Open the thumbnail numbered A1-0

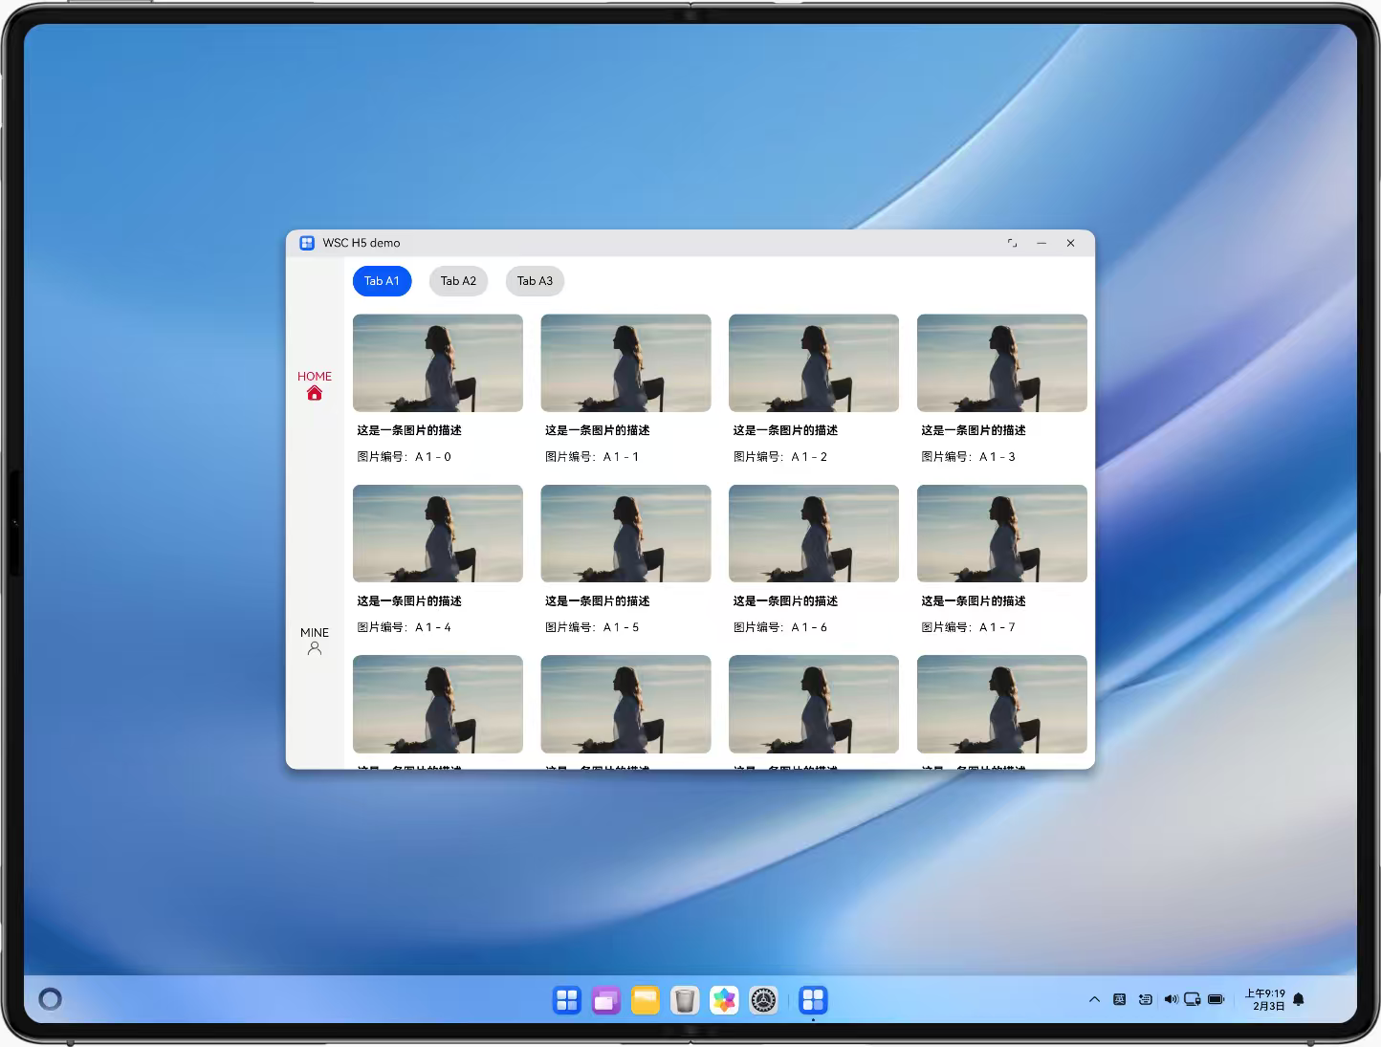pyautogui.click(x=437, y=363)
